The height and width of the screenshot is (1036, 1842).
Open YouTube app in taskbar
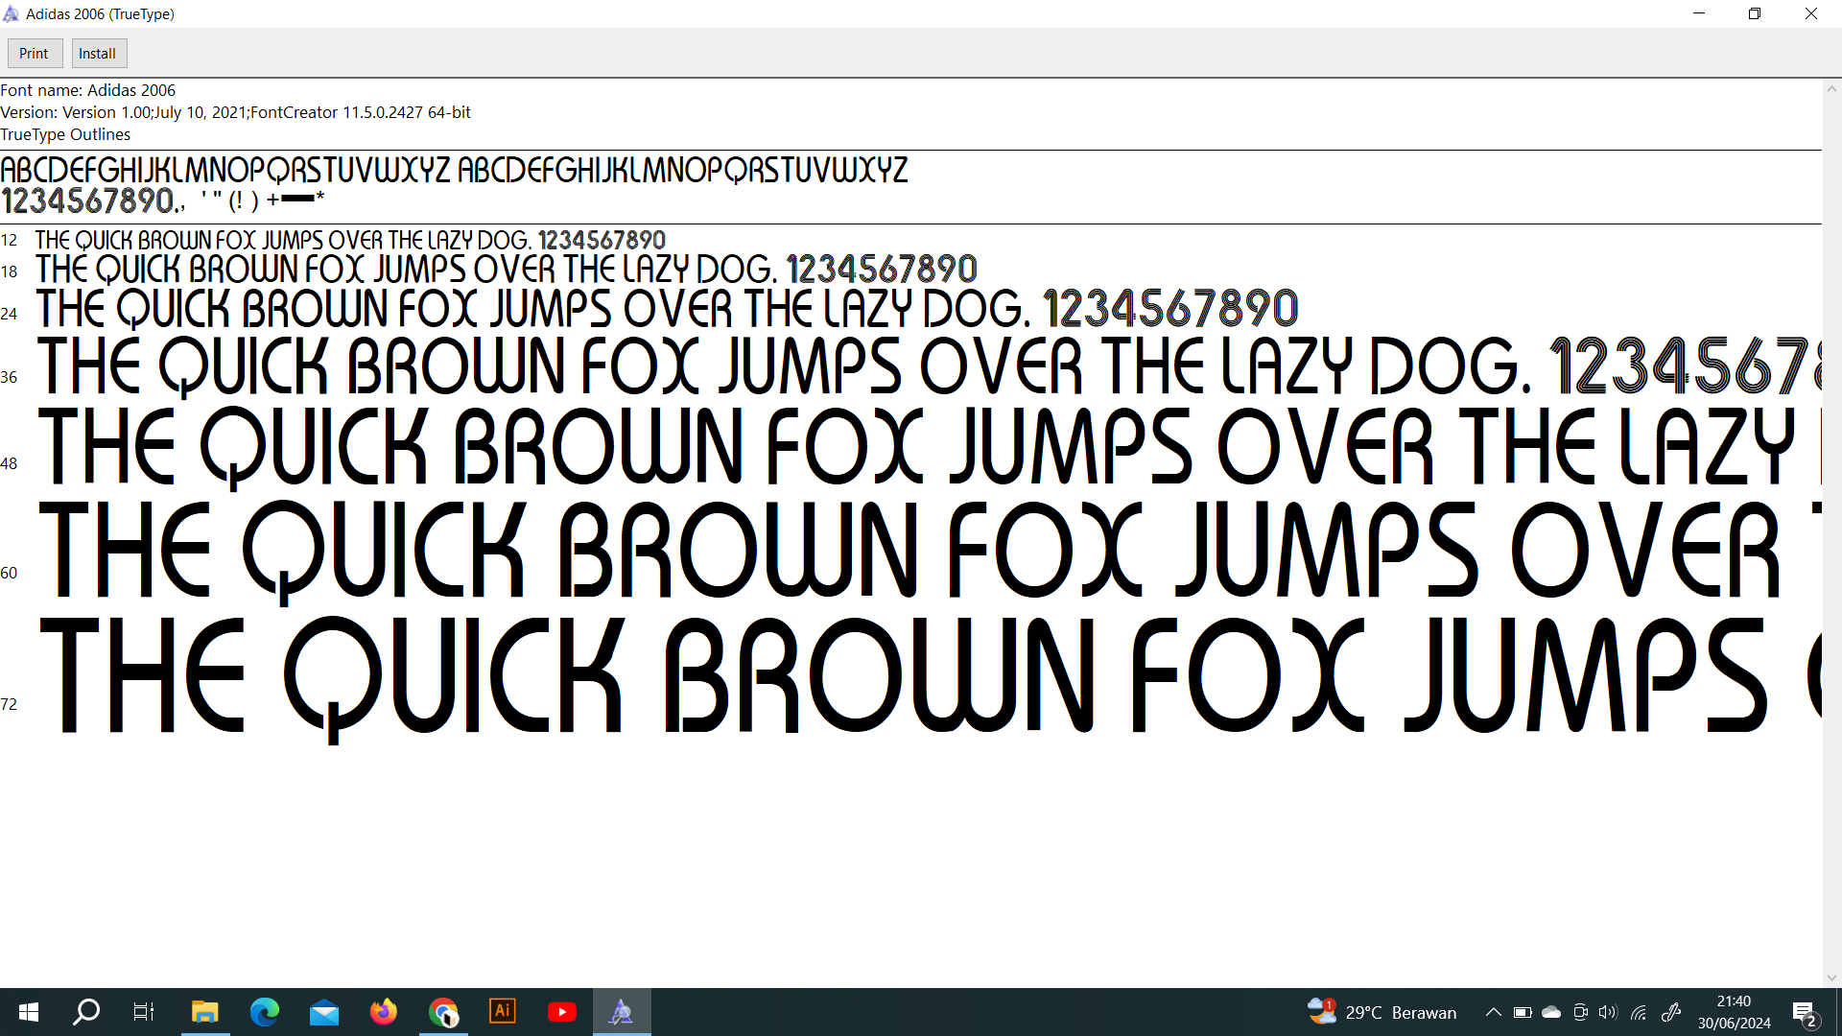562,1012
